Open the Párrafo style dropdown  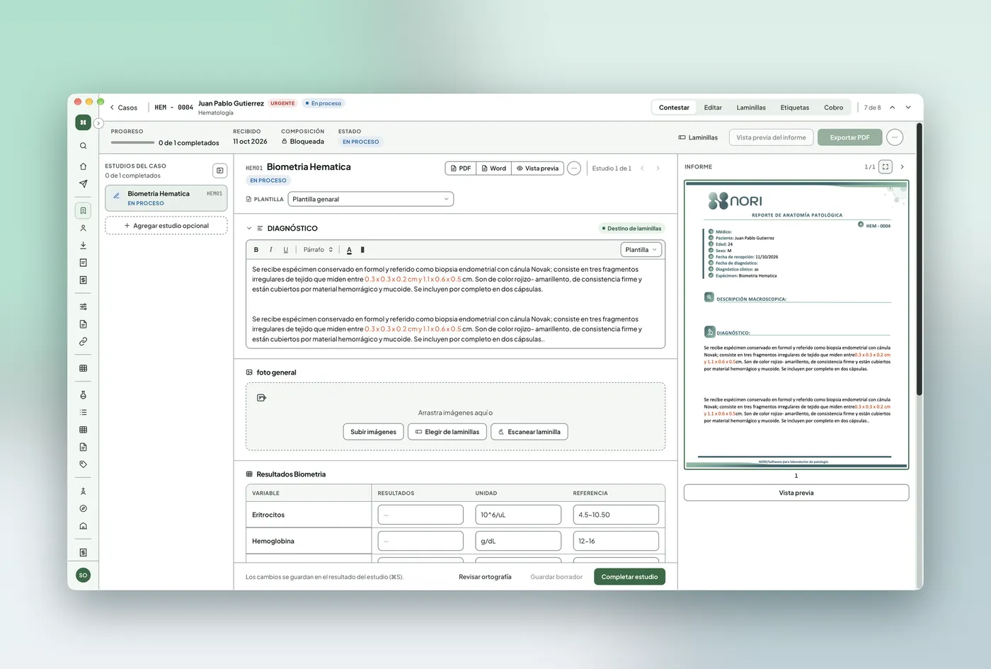click(318, 250)
